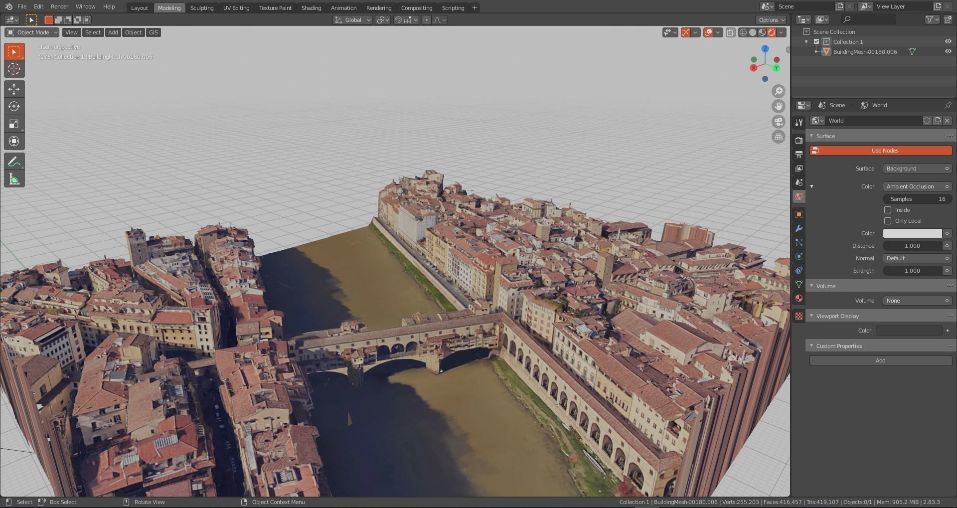This screenshot has height=508, width=957.
Task: Open the Options button in header
Action: 771,20
